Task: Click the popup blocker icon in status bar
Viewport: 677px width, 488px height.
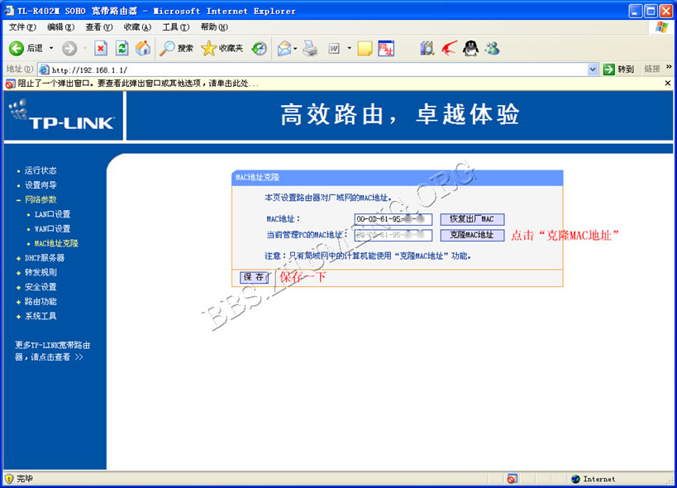Action: pyautogui.click(x=512, y=479)
